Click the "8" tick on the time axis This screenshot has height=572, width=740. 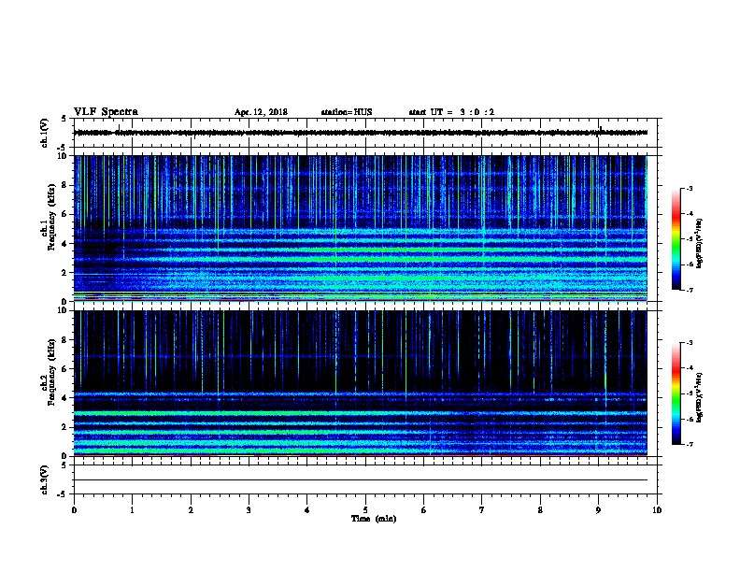(x=540, y=510)
